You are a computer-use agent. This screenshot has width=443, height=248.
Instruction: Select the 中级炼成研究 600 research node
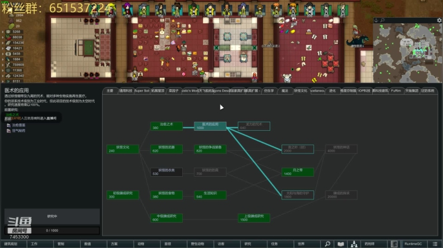pos(166,218)
